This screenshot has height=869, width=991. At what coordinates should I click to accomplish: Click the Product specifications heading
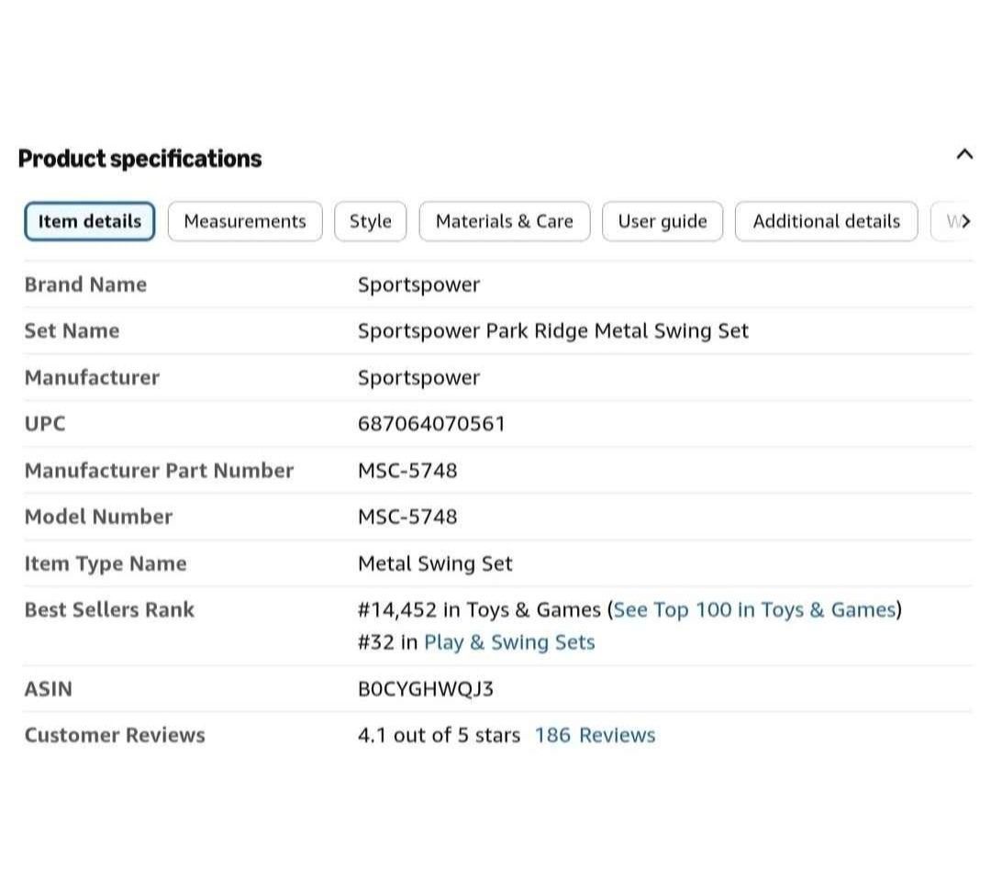[139, 159]
